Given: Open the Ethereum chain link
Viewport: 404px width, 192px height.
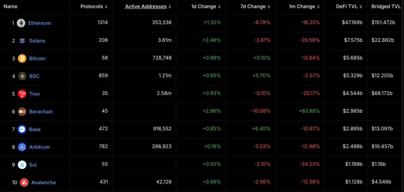Looking at the screenshot, I should click(39, 23).
